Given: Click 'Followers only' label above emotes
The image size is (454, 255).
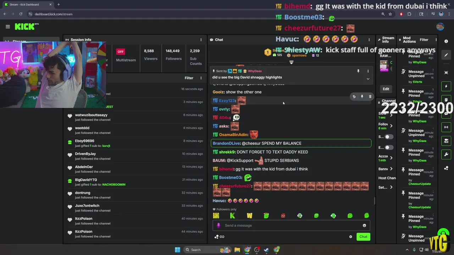Looking at the screenshot, I should pyautogui.click(x=226, y=209).
